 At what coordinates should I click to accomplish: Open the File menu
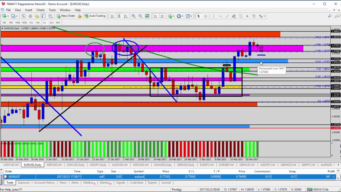(x=9, y=10)
